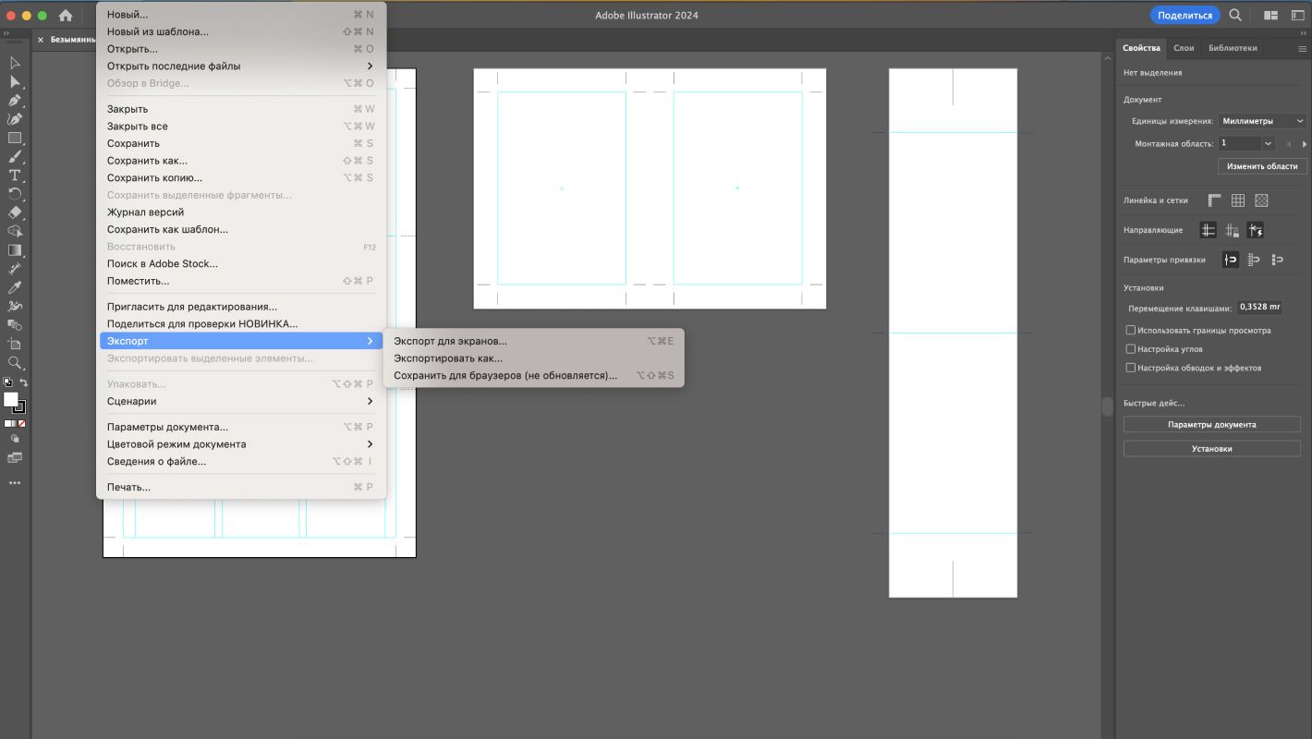Toggle snap to pixel in Параметры привязки
The width and height of the screenshot is (1312, 739).
[1278, 260]
